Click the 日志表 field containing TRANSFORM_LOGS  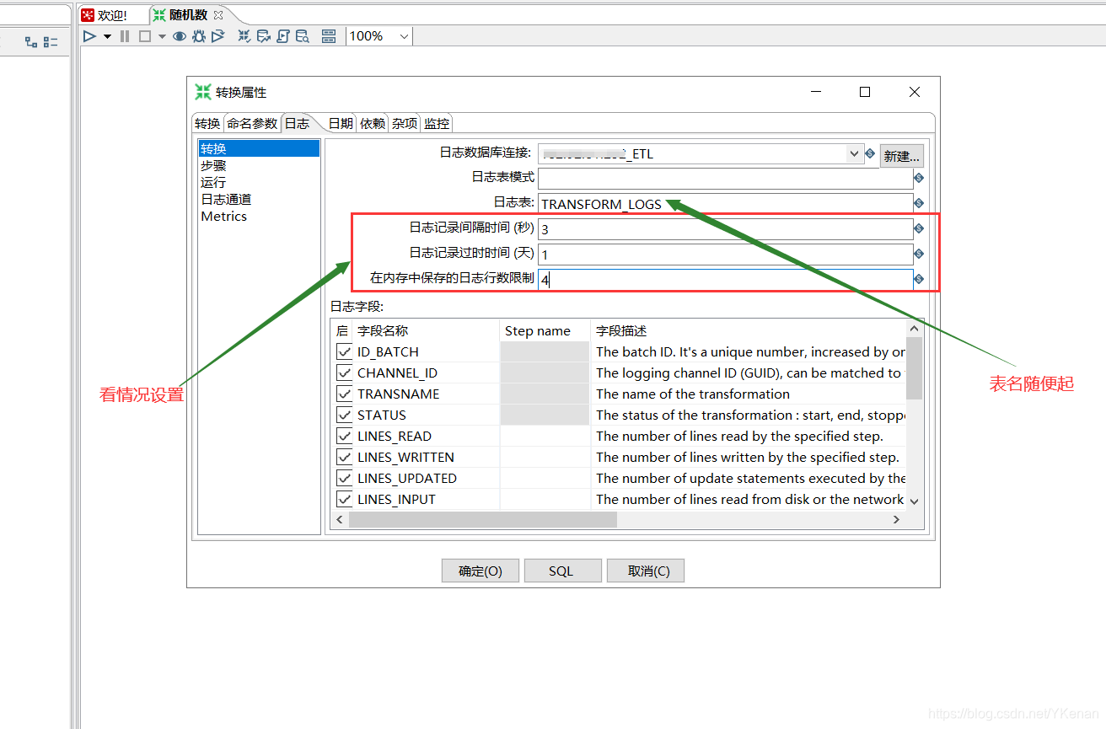point(725,204)
